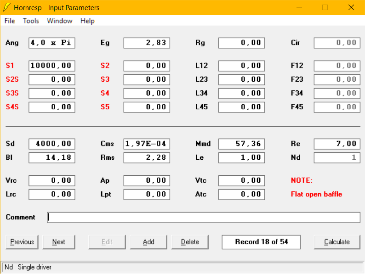Select the Atc input field
This screenshot has height=274, width=365.
tap(242, 194)
